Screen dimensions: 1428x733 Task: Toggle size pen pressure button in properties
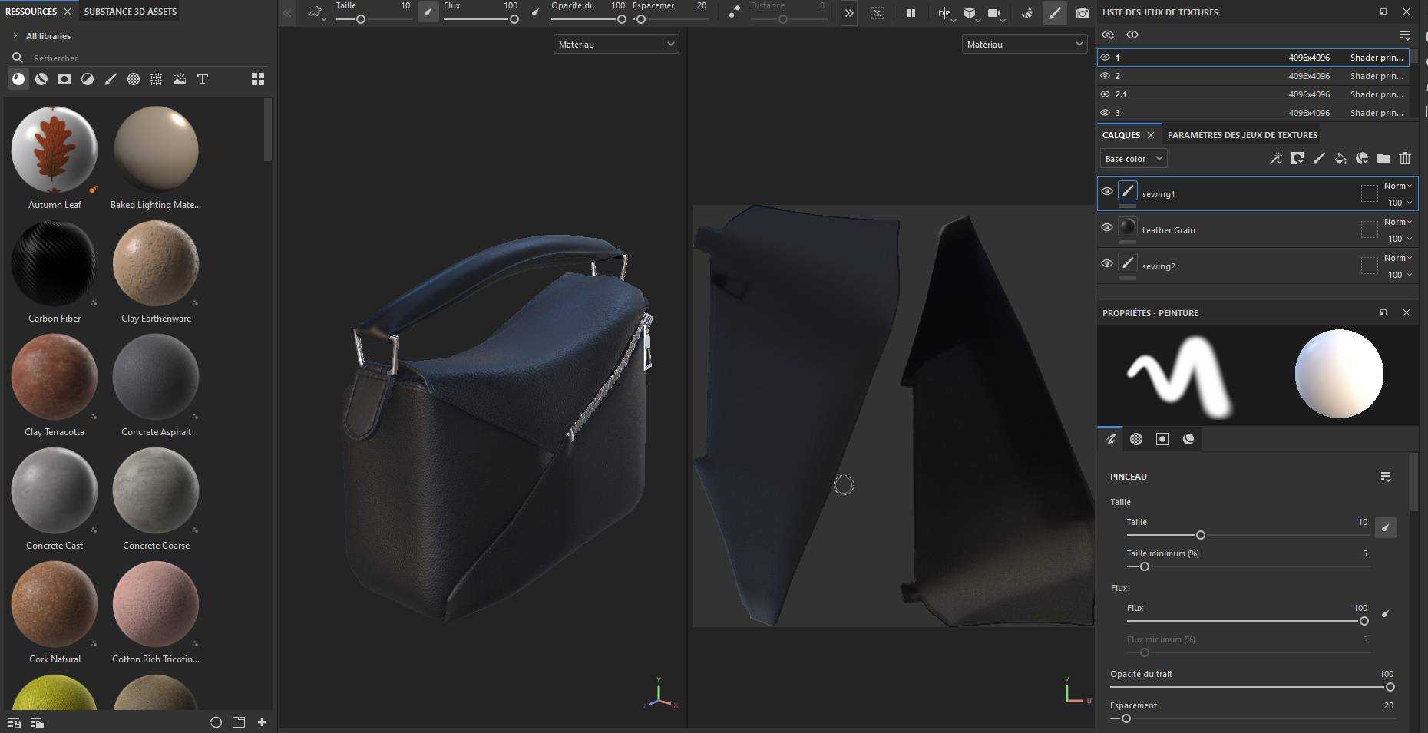[x=1386, y=527]
